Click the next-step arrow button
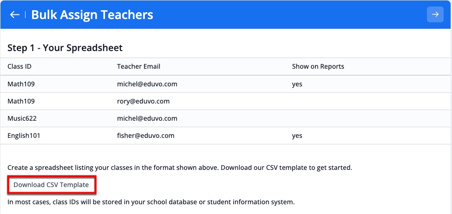 coord(435,15)
